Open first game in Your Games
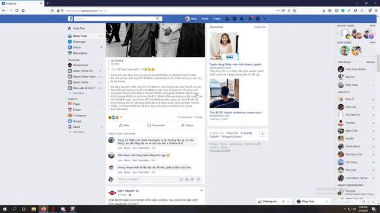The width and height of the screenshot is (380, 213). [x=344, y=51]
